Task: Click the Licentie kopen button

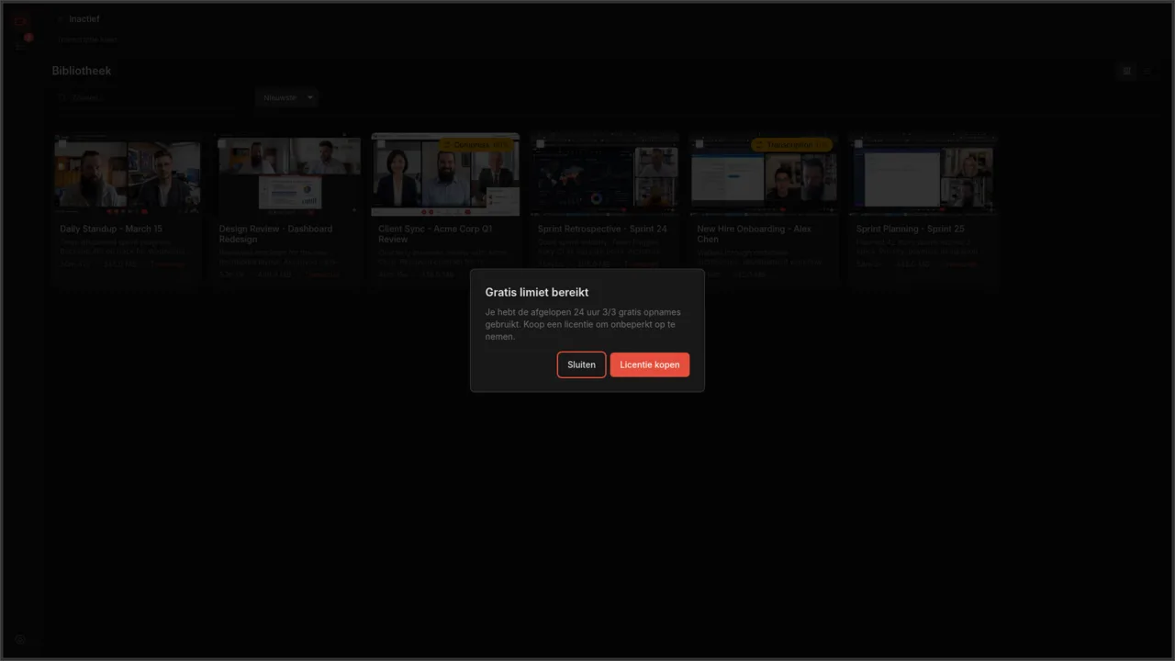Action: (x=650, y=364)
